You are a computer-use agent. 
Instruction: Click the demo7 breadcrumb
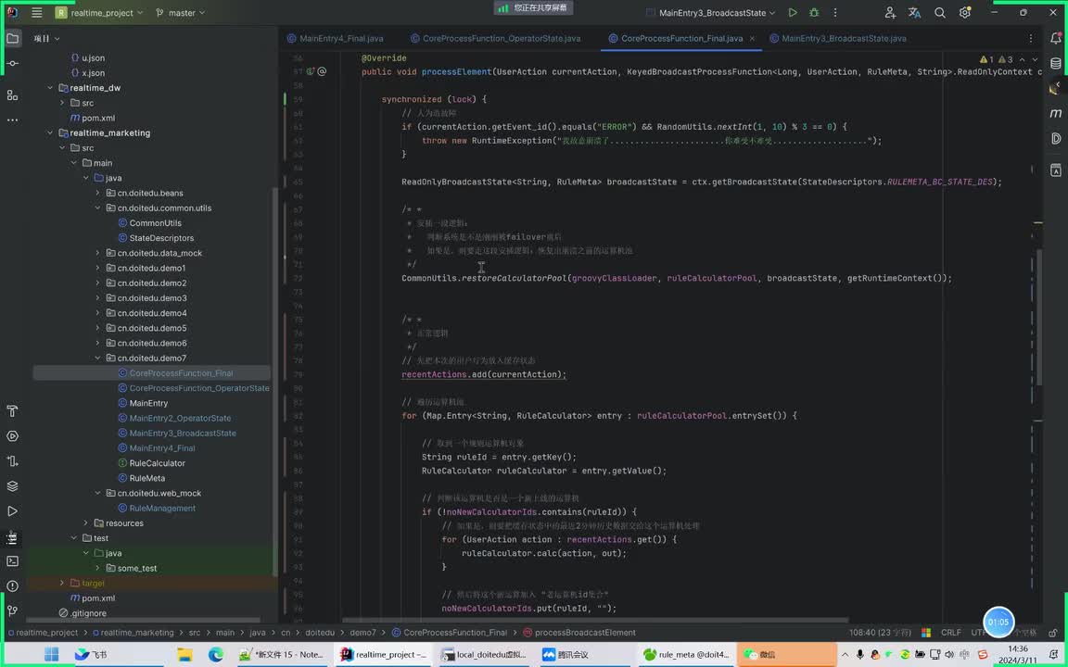point(363,633)
